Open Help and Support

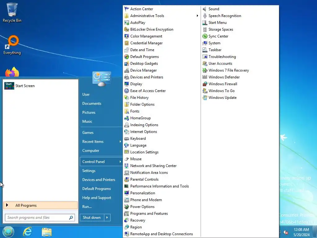(x=97, y=198)
